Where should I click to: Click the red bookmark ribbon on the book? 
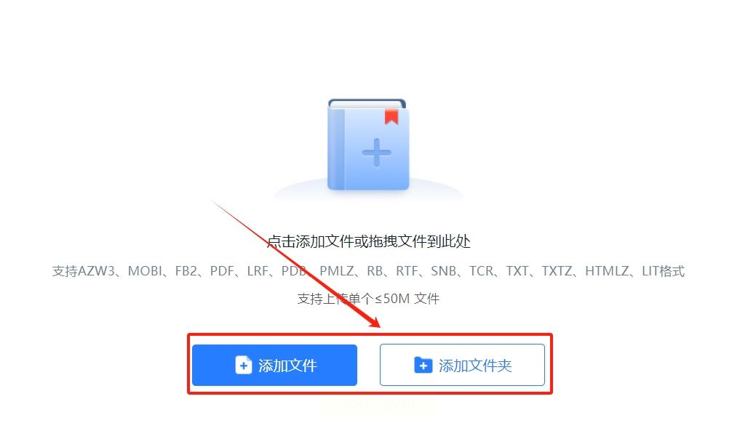click(391, 117)
